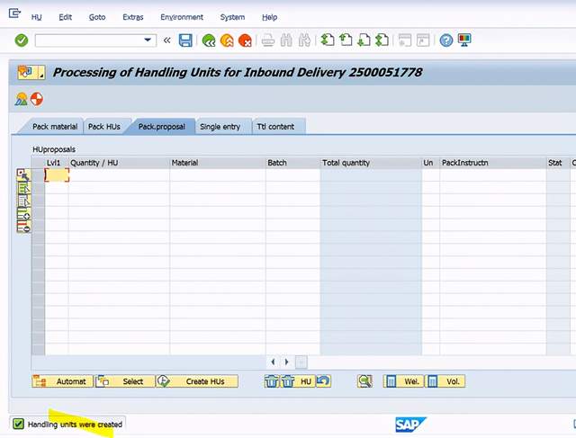Click the Create HUs button
This screenshot has height=438, width=576.
tap(197, 381)
